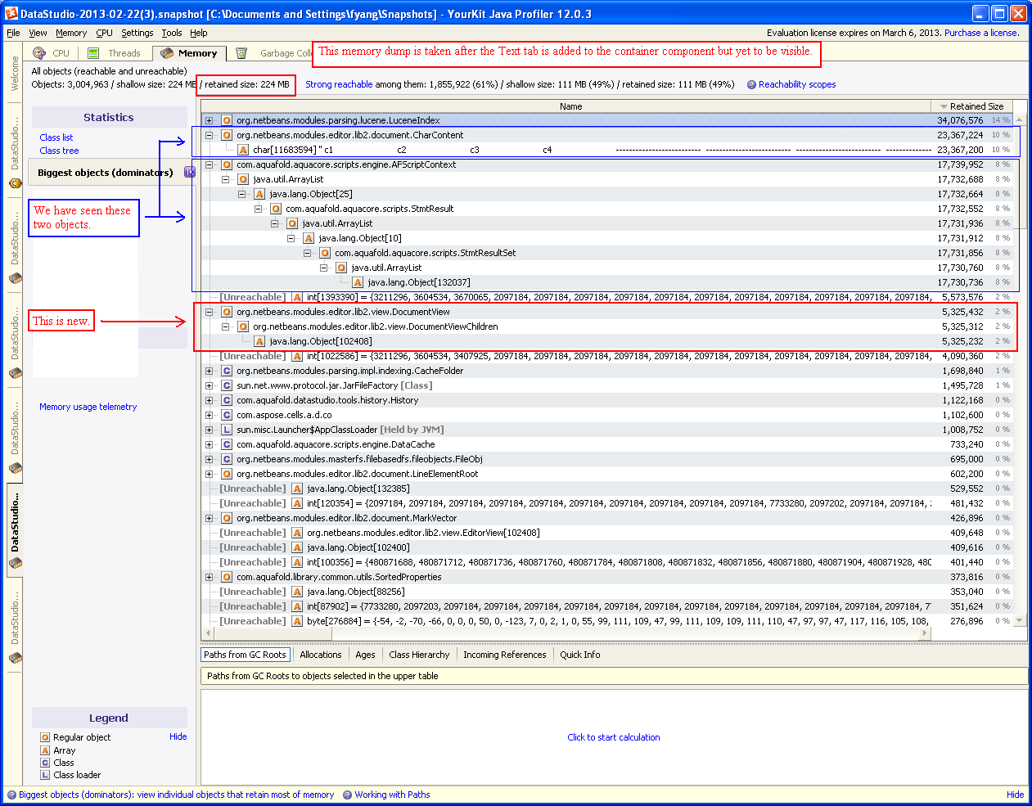
Task: Collapse the AFScriptContext tree node
Action: point(209,164)
